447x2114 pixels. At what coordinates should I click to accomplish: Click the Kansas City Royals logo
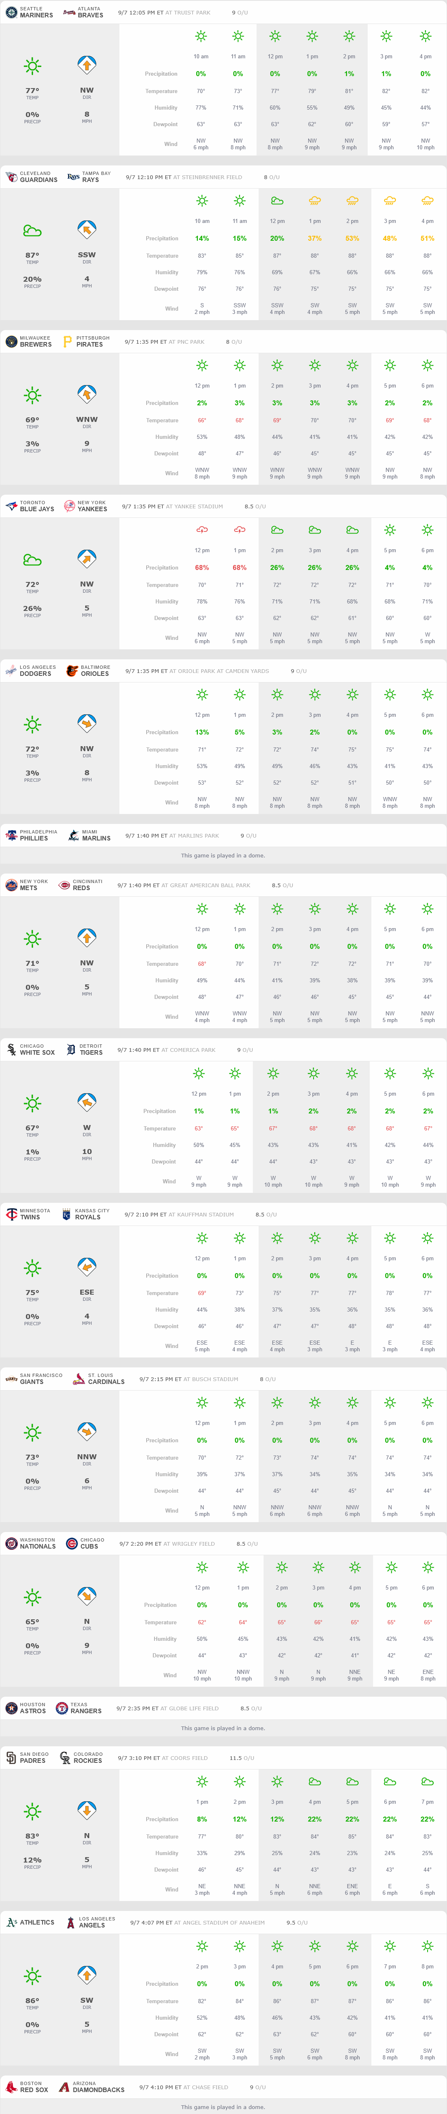[67, 1214]
